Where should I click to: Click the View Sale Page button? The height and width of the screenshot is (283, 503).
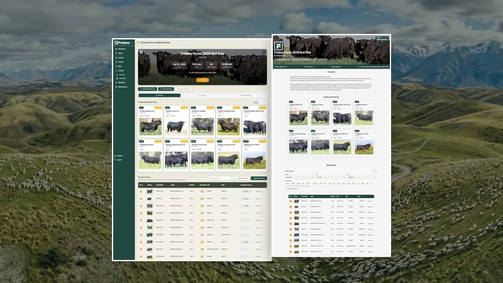[x=166, y=89]
